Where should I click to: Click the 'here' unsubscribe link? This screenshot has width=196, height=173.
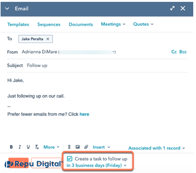pyautogui.click(x=85, y=114)
